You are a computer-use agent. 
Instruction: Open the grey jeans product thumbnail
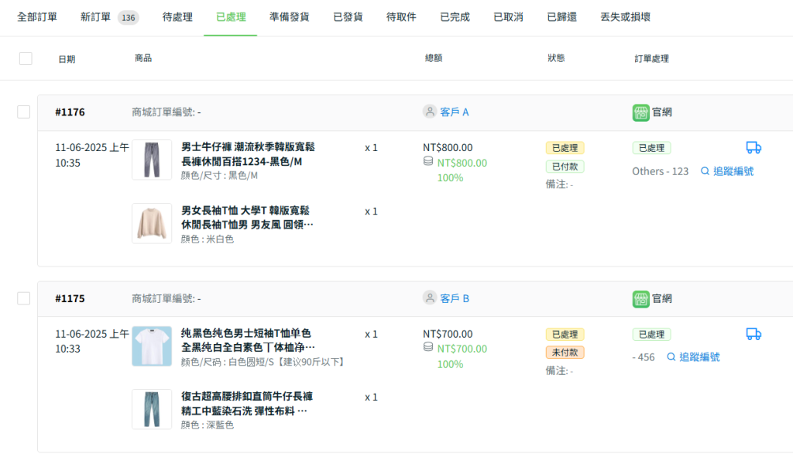pyautogui.click(x=152, y=160)
